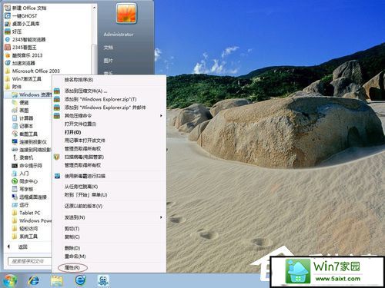This screenshot has height=288, width=385.
Task: Open 桌面小工具库 gadget gallery
Action: coord(22,24)
